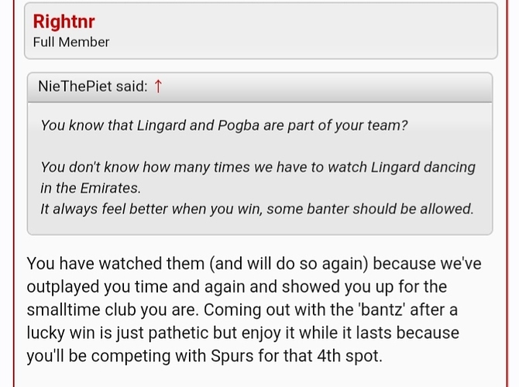This screenshot has width=519, height=387.
Task: Click quoted line starting "You don't know how many"
Action: [257, 166]
